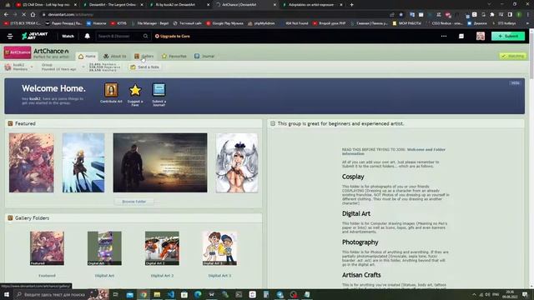Screen dimensions: 534x300
Task: Open the Journal tab
Action: (x=204, y=56)
